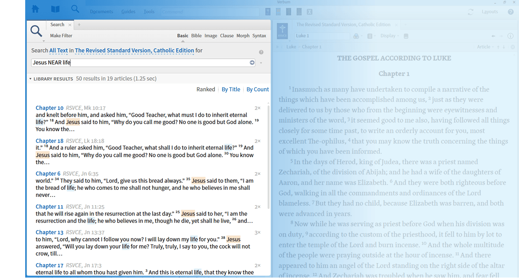The width and height of the screenshot is (519, 278).
Task: Open the Layouts menu
Action: coord(490,12)
